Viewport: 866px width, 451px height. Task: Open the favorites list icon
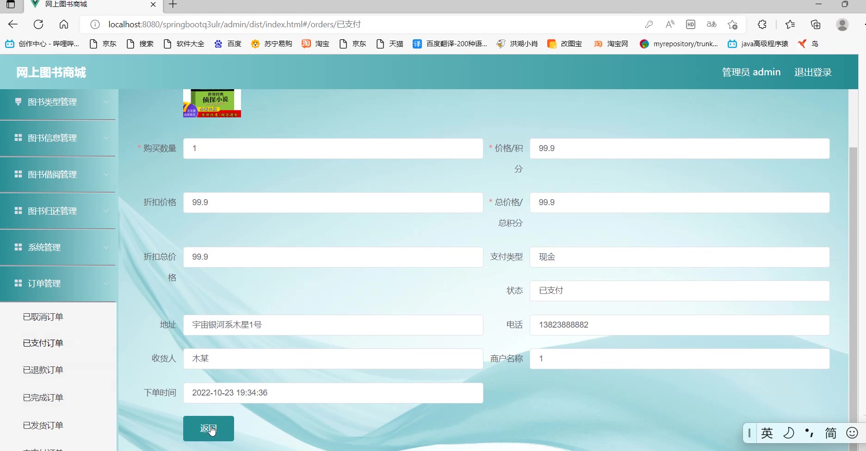coord(790,24)
